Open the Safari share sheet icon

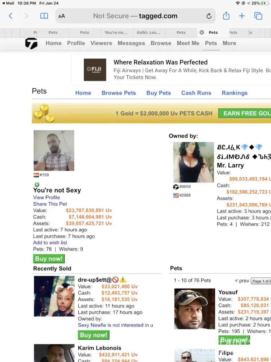[x=226, y=16]
